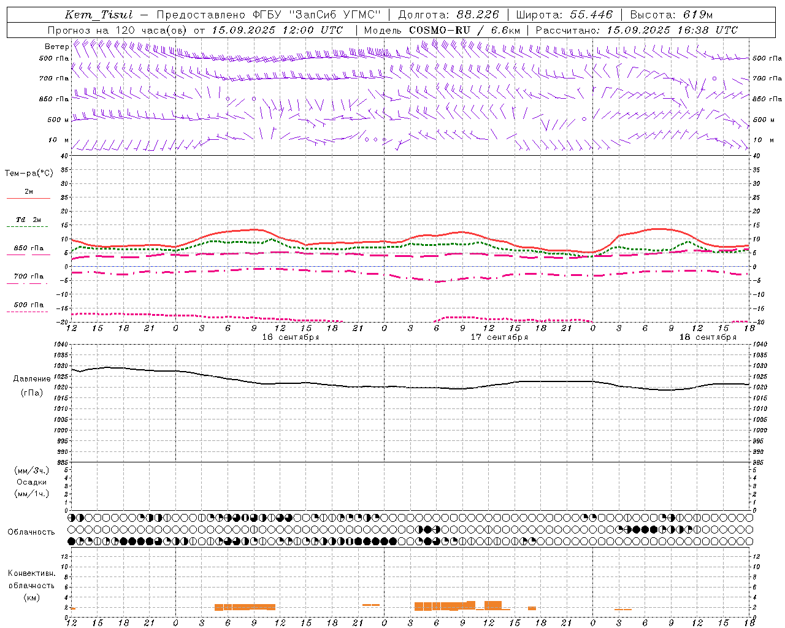Viewport: 785px width, 628px height.
Task: Click the 'Модель COSMO-RU / 6.6км' label
Action: pyautogui.click(x=442, y=30)
